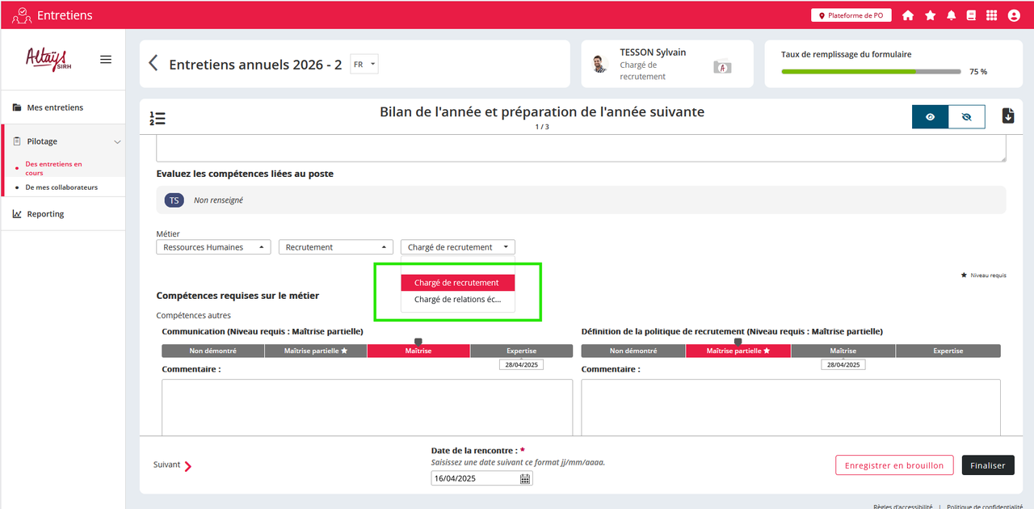Screen dimensions: 1034x509
Task: Open the user account profile icon
Action: click(1014, 15)
